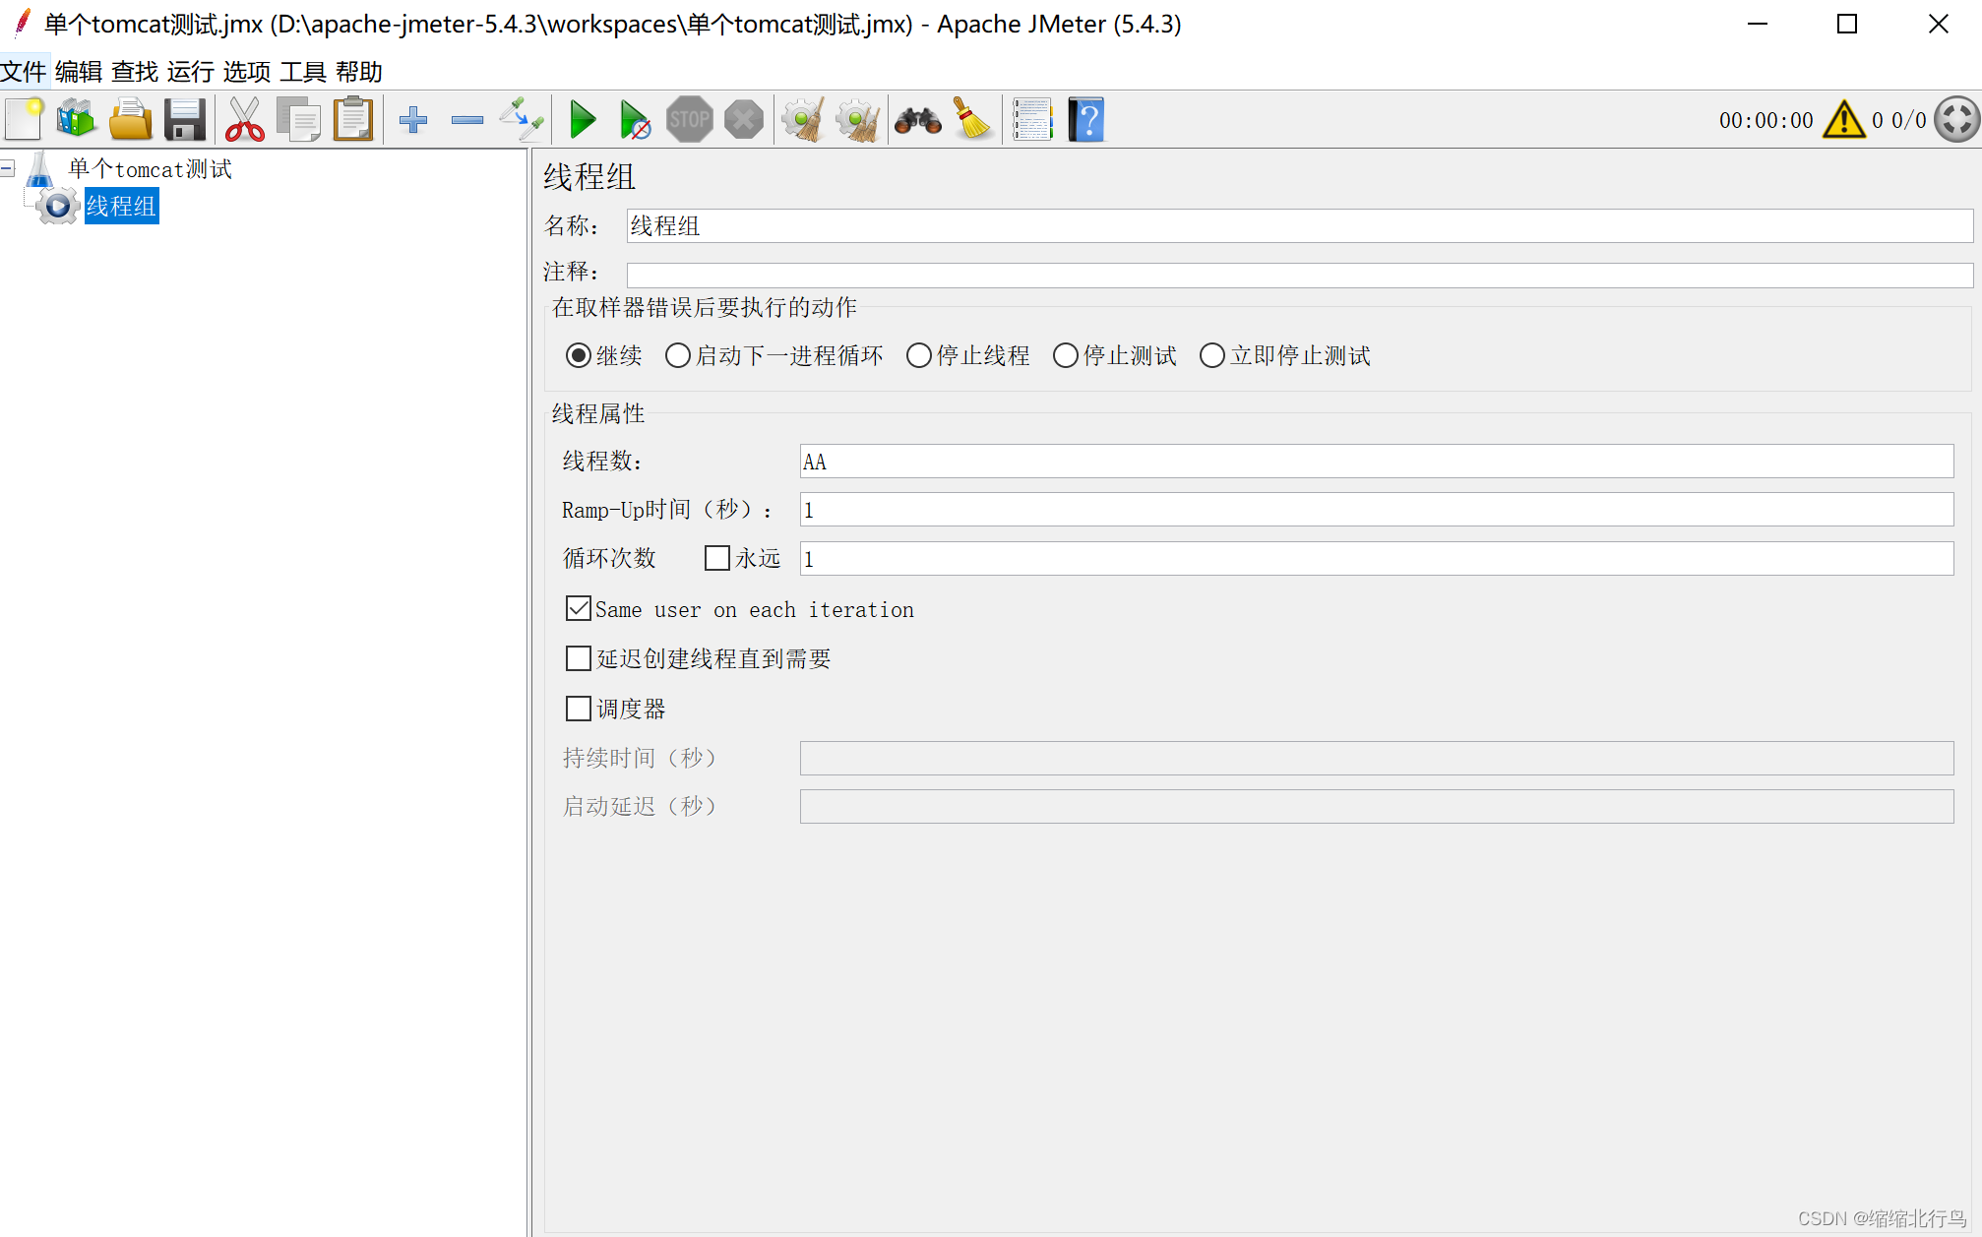Maximize the JMeter window
Screen dimensions: 1982x1237
pos(1847,24)
